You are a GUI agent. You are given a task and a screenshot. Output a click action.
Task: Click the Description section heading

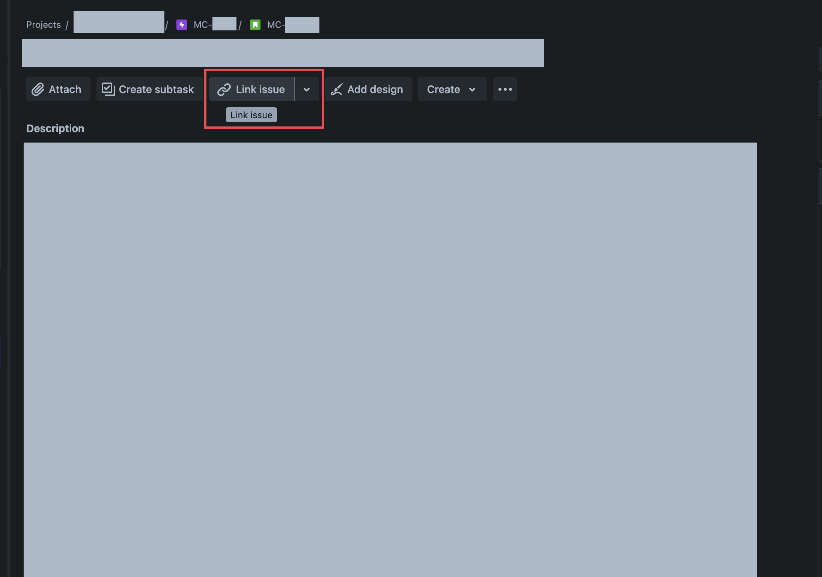point(55,128)
